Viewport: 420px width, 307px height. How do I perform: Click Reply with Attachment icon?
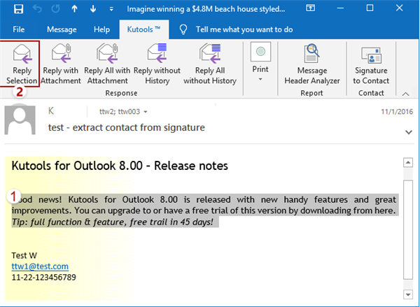pyautogui.click(x=61, y=54)
